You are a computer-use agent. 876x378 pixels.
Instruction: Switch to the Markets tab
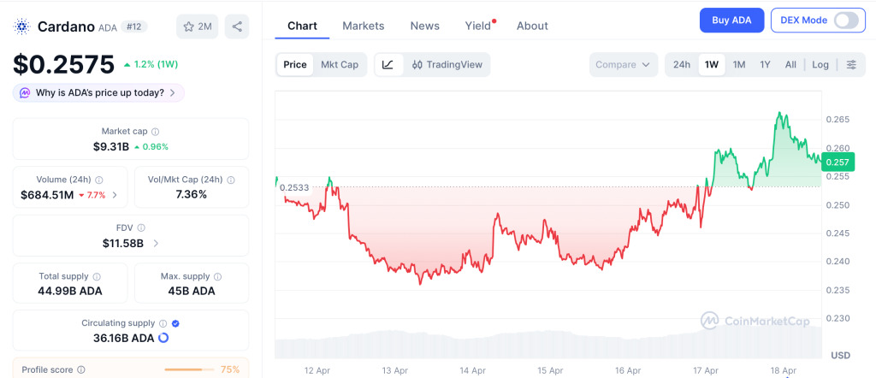tap(364, 26)
